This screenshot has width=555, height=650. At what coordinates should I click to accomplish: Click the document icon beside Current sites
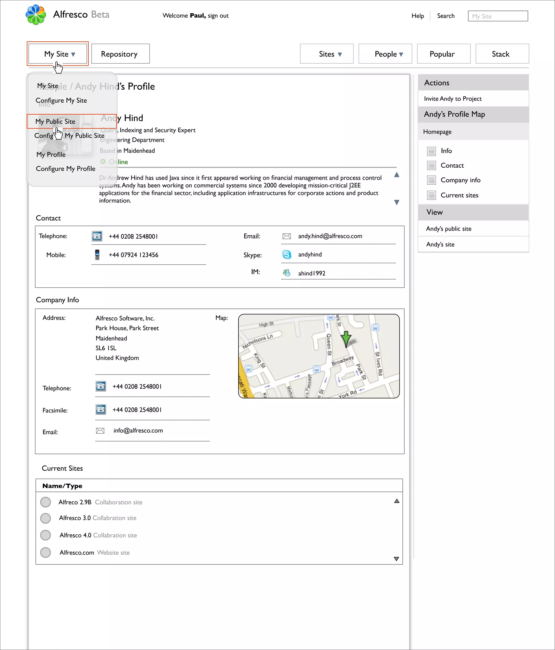click(431, 195)
